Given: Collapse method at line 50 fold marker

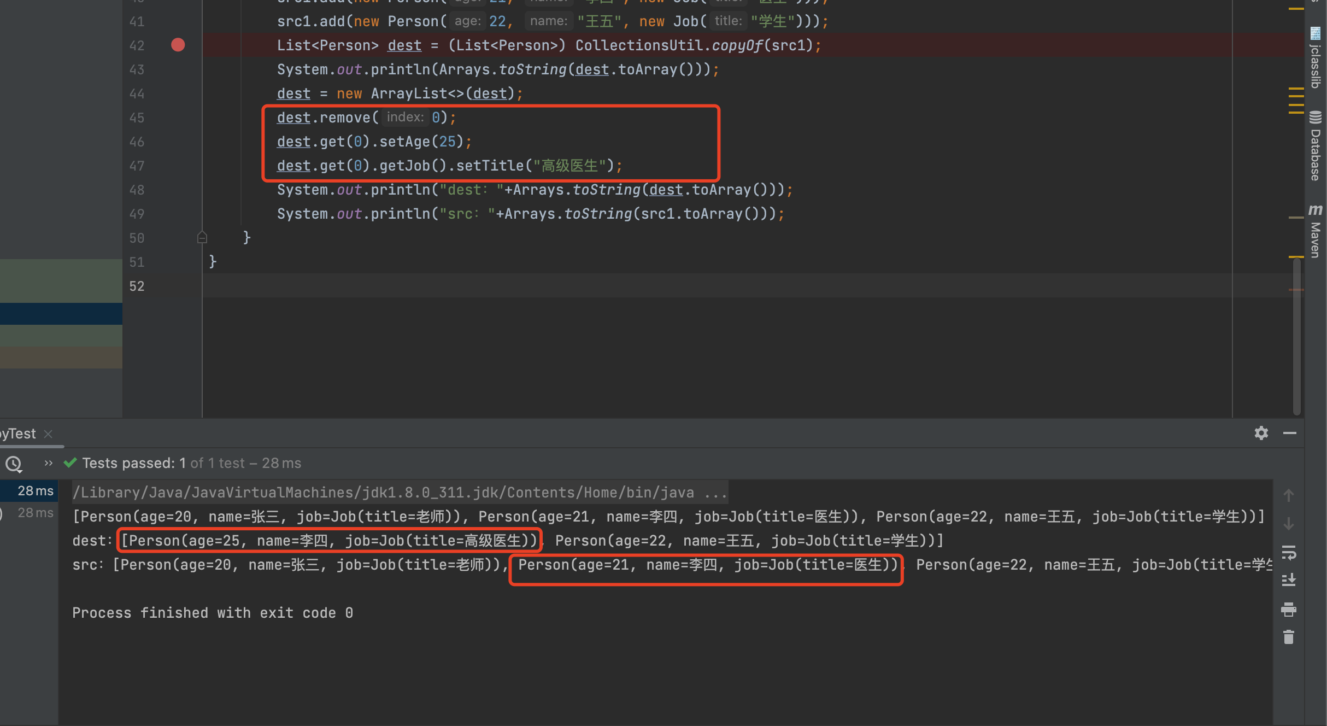Looking at the screenshot, I should click(202, 237).
